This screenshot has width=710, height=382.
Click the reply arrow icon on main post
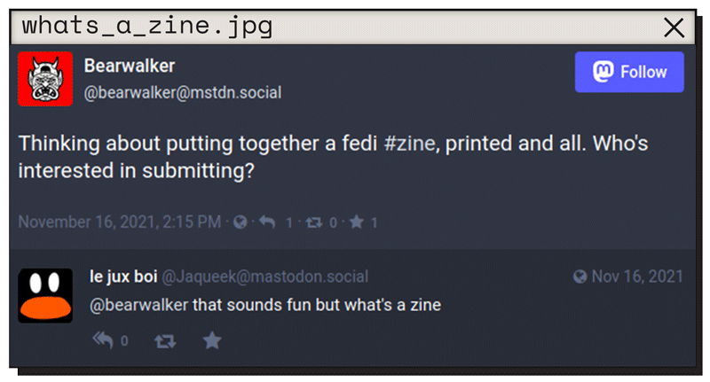point(267,222)
